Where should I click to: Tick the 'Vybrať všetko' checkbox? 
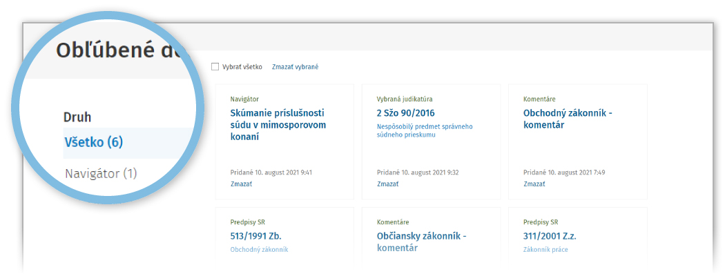tap(215, 67)
